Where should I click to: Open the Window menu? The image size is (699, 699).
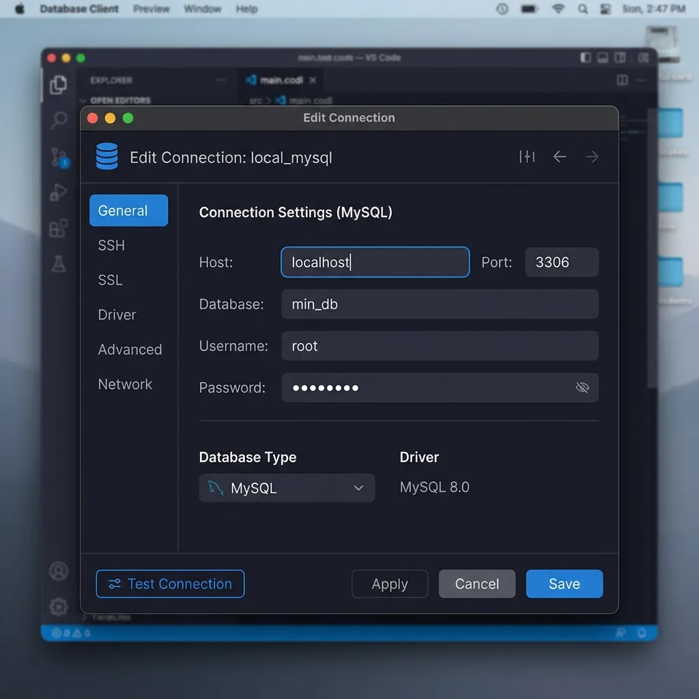pyautogui.click(x=202, y=9)
